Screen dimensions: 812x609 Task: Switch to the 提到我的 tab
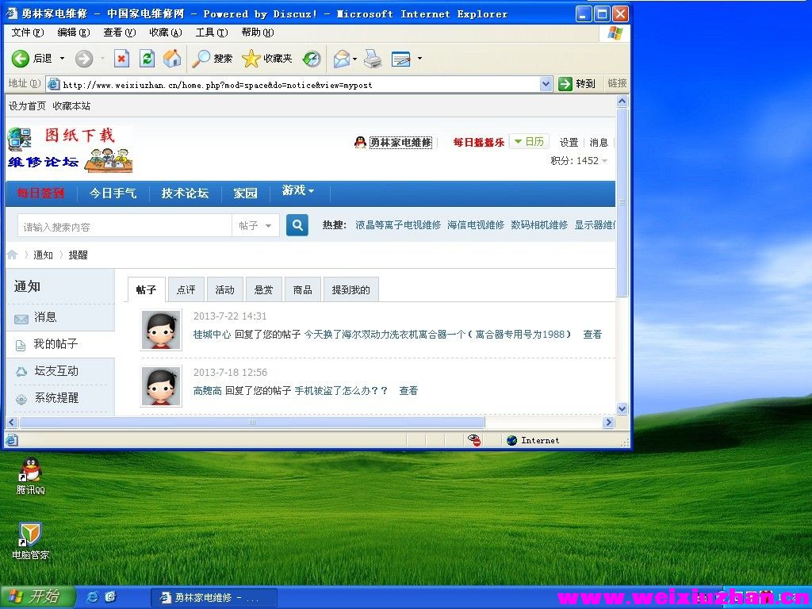[x=350, y=289]
